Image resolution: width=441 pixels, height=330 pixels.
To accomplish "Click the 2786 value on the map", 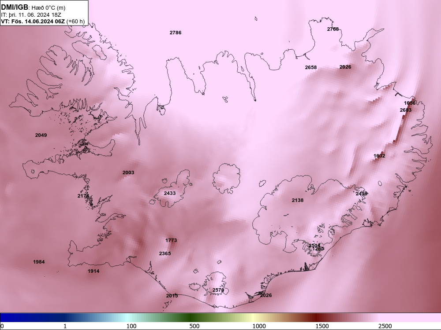I will click(176, 33).
